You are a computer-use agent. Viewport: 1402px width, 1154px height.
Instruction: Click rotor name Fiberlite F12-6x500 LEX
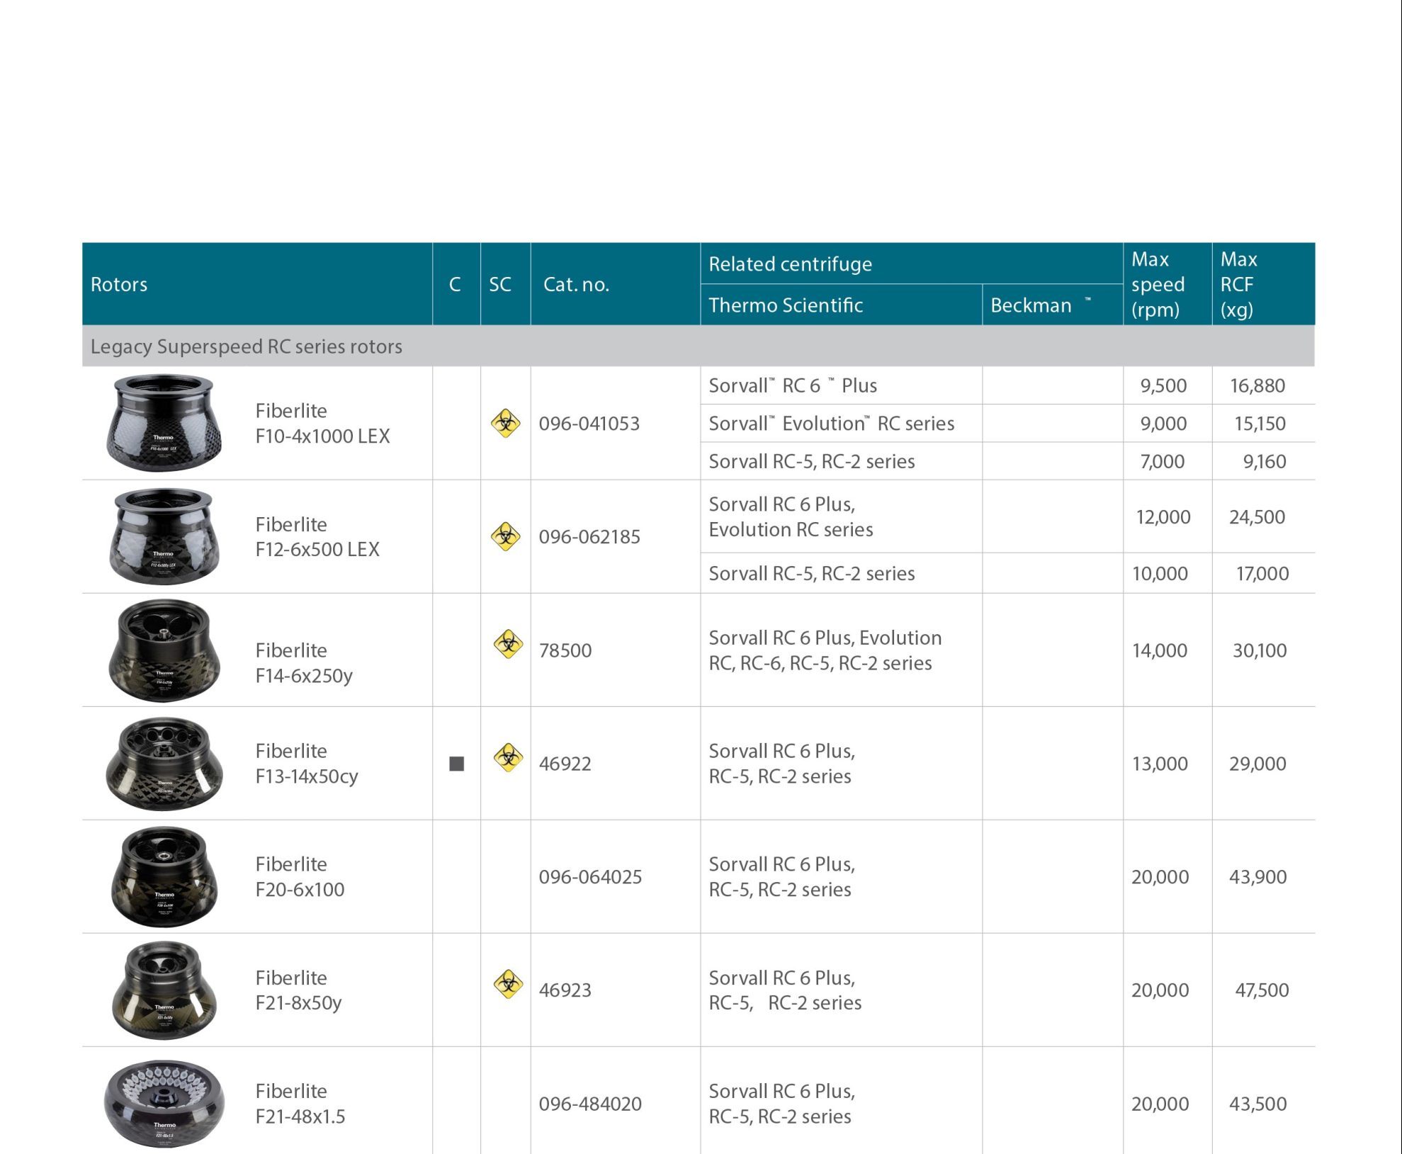pos(317,536)
